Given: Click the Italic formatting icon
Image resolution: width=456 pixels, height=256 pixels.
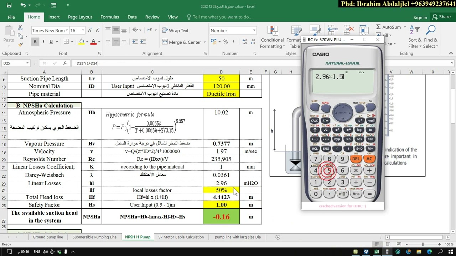Looking at the screenshot, I should [x=43, y=42].
